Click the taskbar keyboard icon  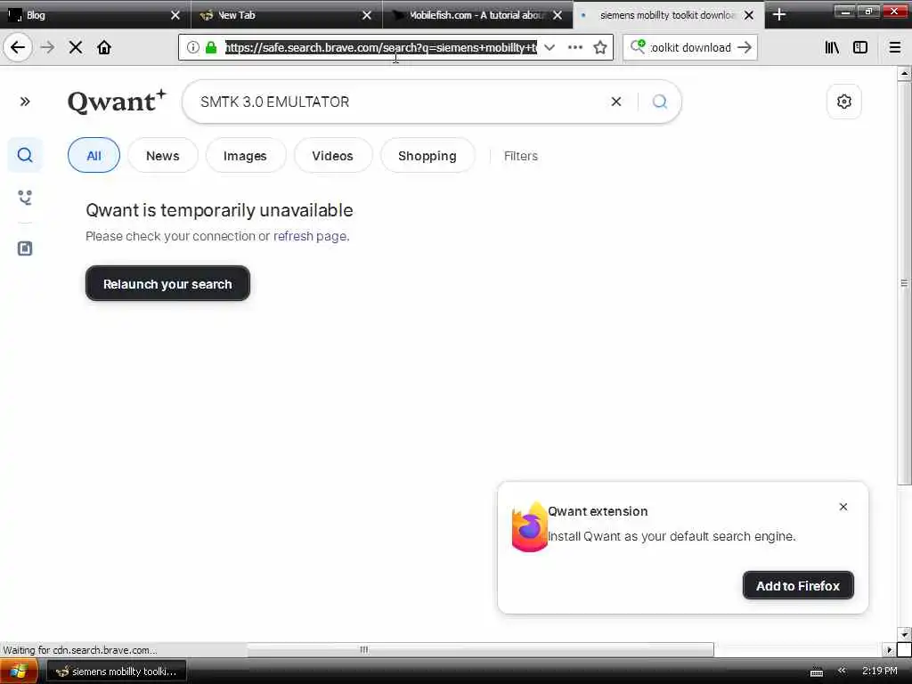[x=817, y=672]
